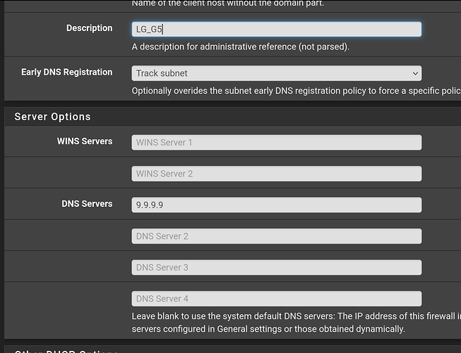
Task: Click the Server Options section heading
Action: pyautogui.click(x=52, y=116)
